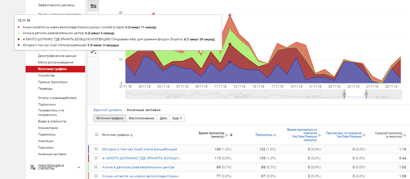Viewport: 410px width, 179px height.
Task: Expand the Локализация и субтитры section chevron
Action: coord(79,167)
